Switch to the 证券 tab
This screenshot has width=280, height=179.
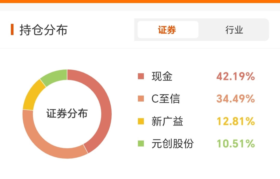168,30
